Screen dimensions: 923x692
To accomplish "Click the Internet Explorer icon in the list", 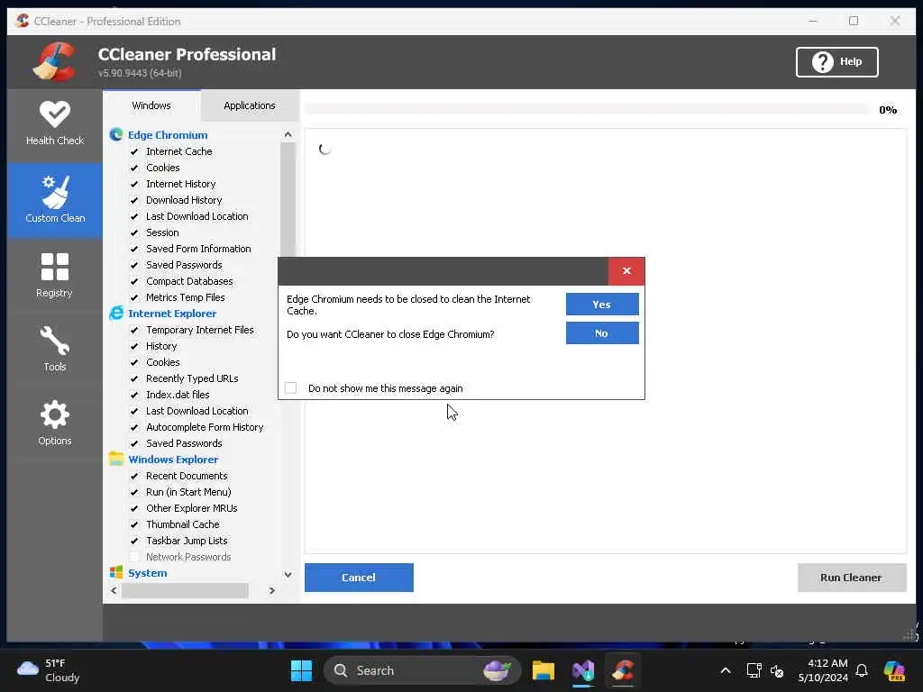I will tap(116, 313).
